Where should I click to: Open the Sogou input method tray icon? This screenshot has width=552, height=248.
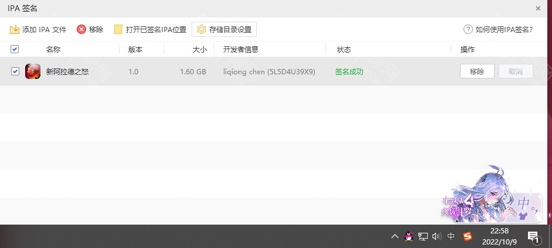468,236
